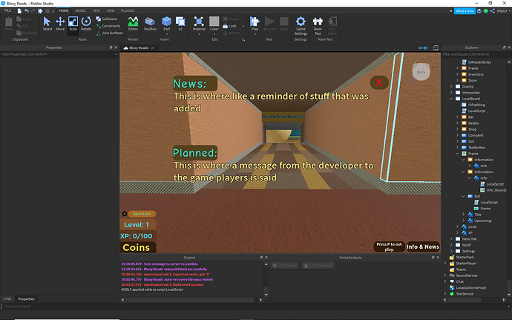The height and width of the screenshot is (320, 512).
Task: Close the Bloxy Roads document tab
Action: pyautogui.click(x=152, y=48)
